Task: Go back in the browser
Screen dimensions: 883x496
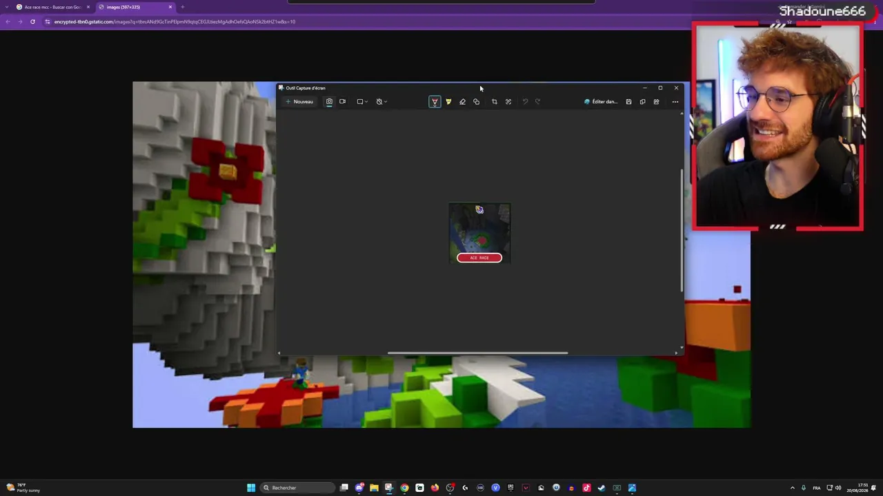Action: coord(8,21)
